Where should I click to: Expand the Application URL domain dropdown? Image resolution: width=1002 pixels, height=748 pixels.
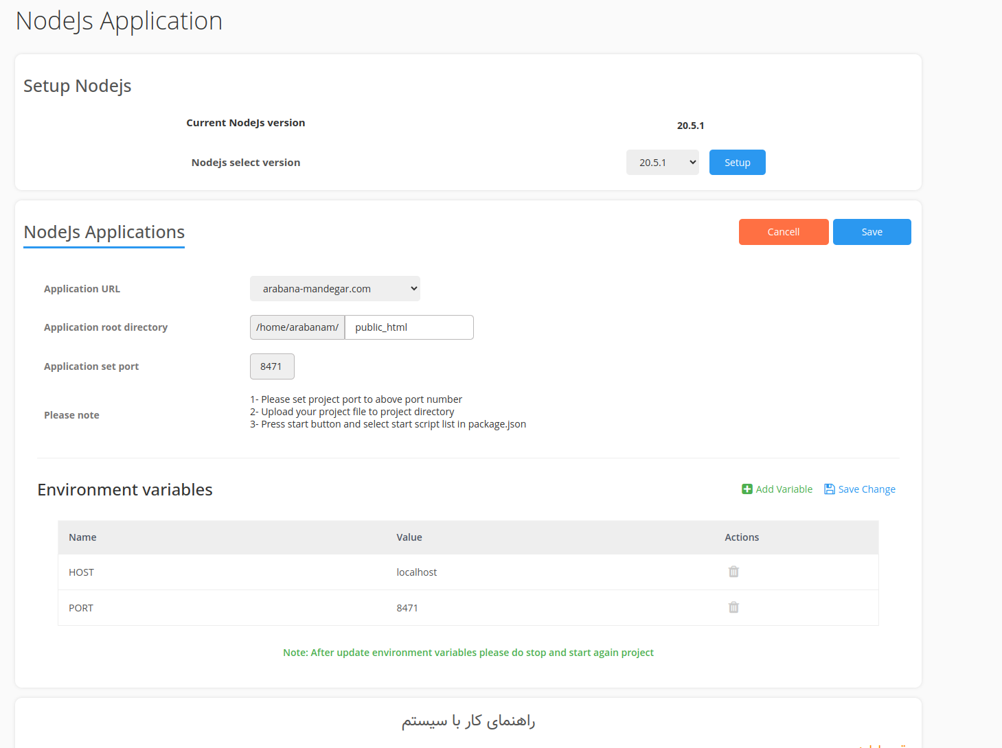335,289
